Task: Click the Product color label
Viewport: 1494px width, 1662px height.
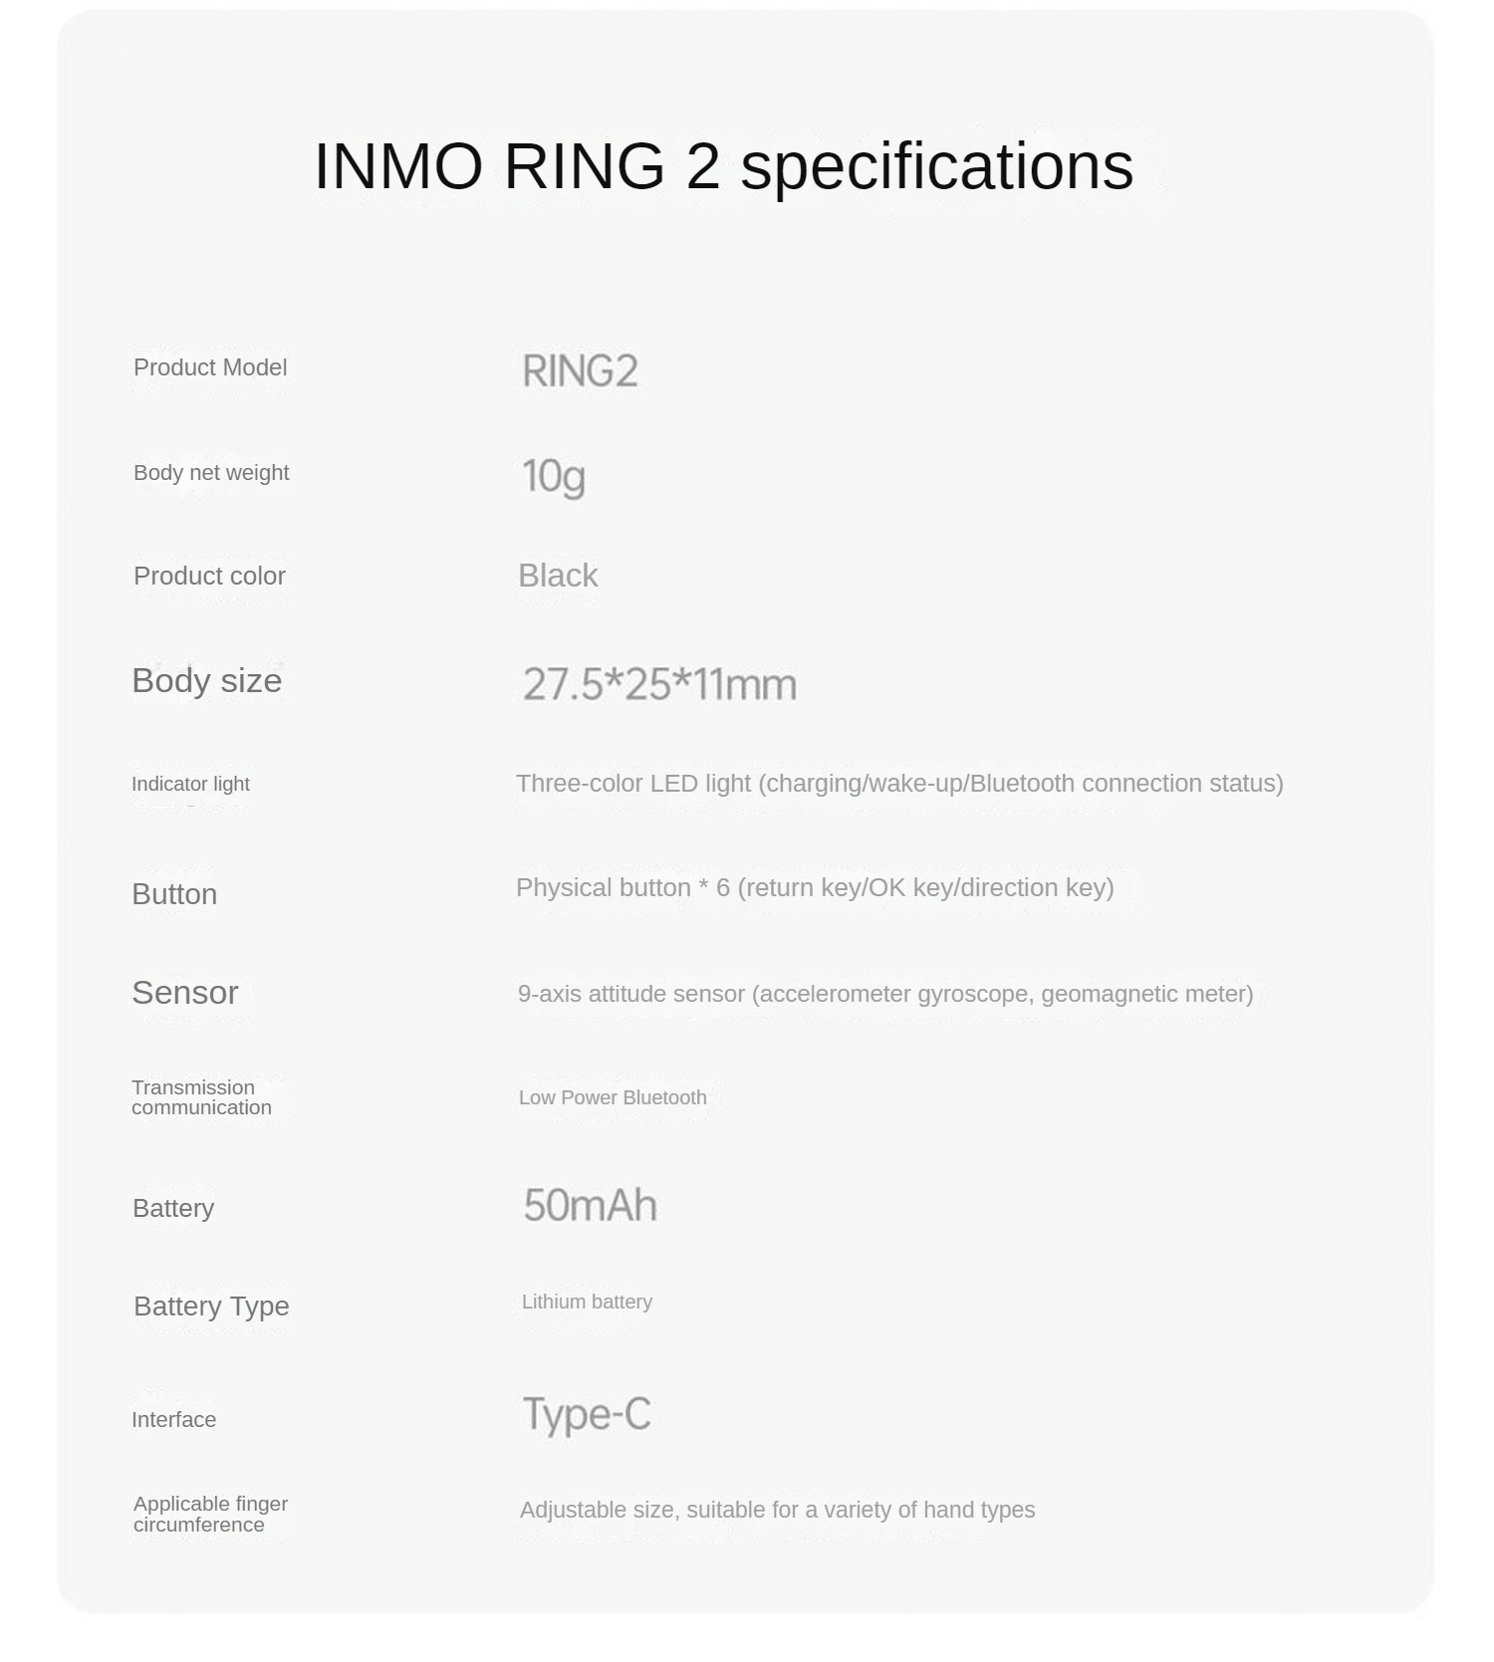Action: click(x=209, y=576)
